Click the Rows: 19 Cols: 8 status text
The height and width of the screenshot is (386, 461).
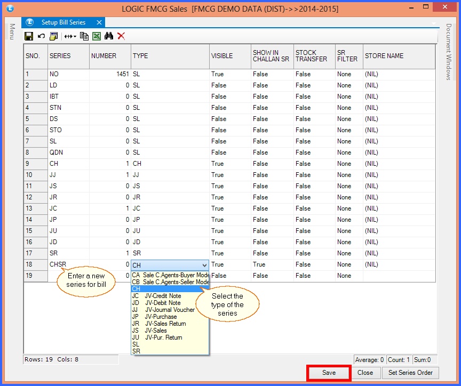(x=51, y=359)
